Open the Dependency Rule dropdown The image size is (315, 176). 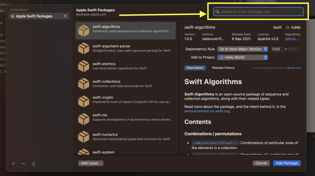coord(243,49)
